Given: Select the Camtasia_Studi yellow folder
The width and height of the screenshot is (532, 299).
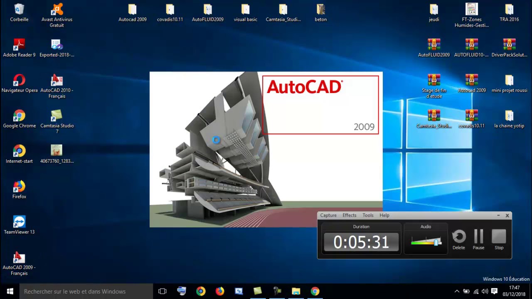Looking at the screenshot, I should 283,12.
